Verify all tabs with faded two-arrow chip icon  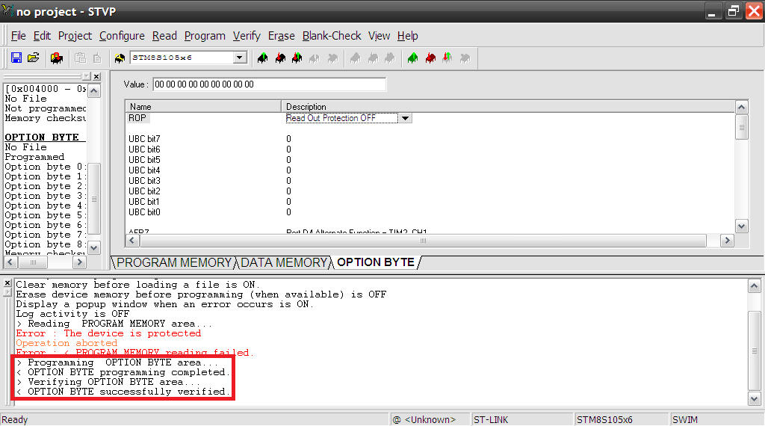point(447,58)
